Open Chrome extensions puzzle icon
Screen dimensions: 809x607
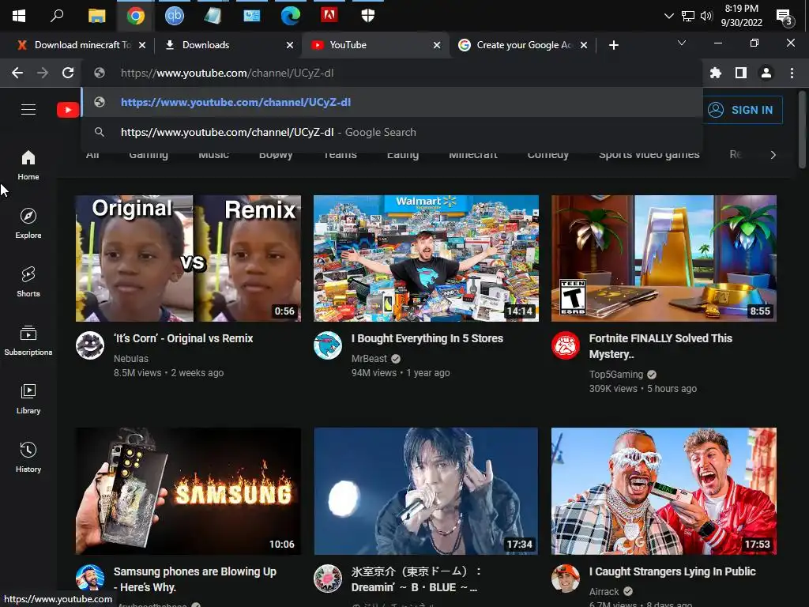[x=716, y=73]
